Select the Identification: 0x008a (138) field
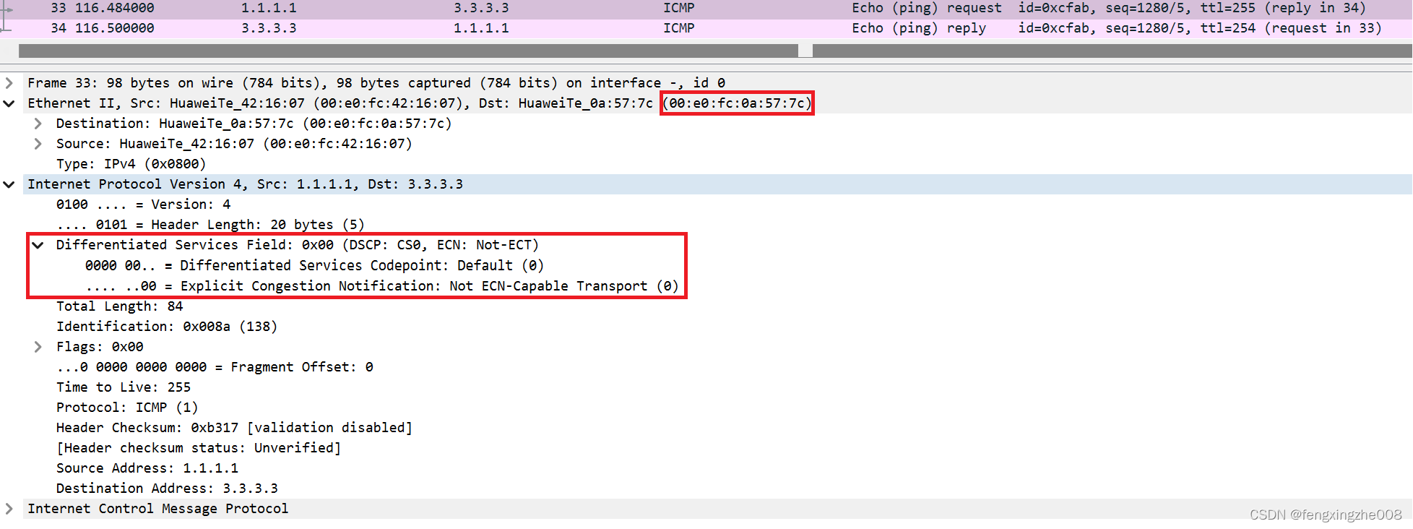Viewport: 1413px width, 529px height. point(167,327)
